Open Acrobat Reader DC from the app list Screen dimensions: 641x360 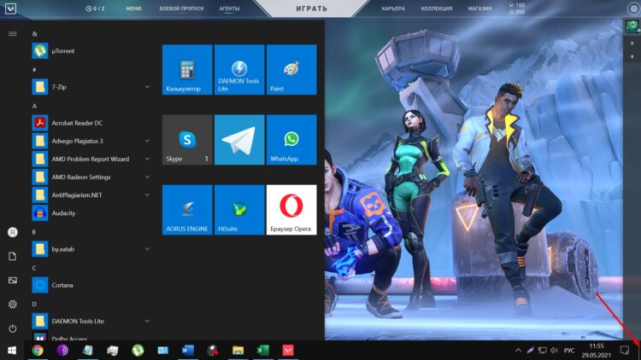[75, 123]
